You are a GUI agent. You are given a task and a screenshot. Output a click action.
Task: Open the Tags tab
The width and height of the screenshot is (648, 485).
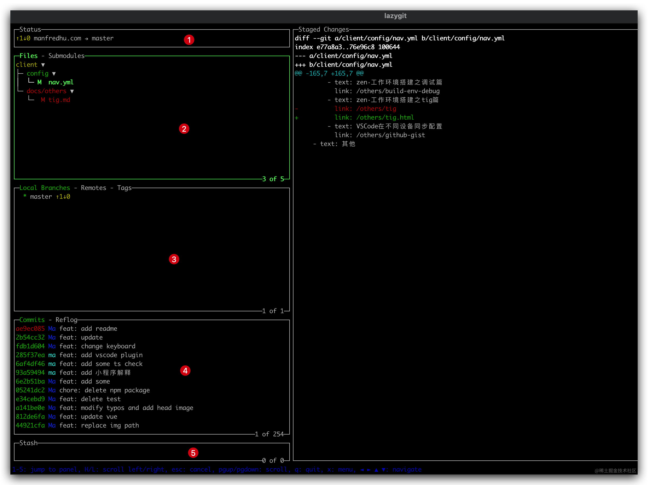click(124, 188)
